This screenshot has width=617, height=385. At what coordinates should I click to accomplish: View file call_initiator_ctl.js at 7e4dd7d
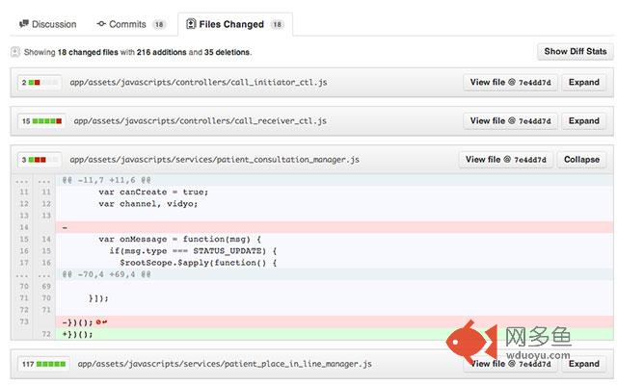[510, 83]
